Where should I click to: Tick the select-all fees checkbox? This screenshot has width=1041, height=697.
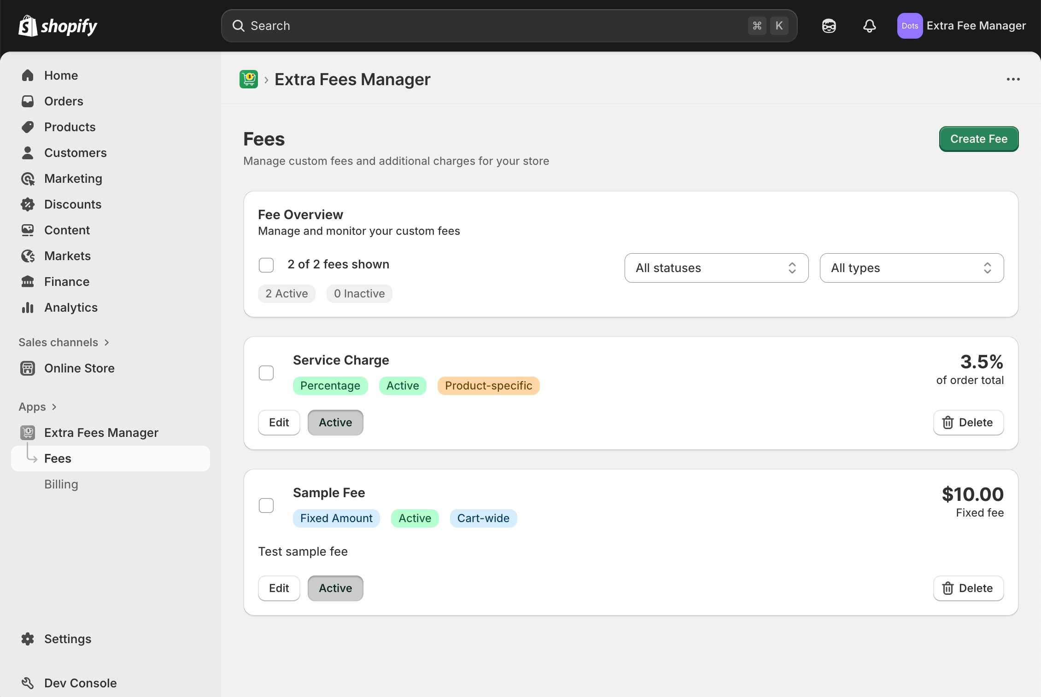click(x=266, y=265)
